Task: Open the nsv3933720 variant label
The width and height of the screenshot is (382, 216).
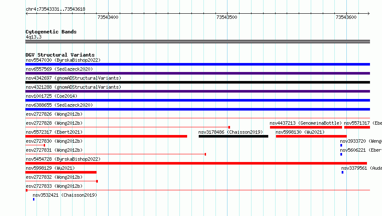Action: click(361, 141)
